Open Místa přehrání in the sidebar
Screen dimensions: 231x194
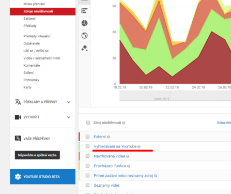point(34,4)
